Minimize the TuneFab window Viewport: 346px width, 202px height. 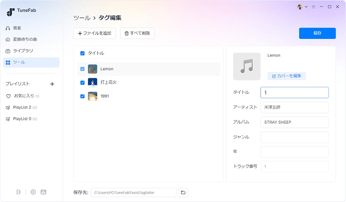[322, 7]
